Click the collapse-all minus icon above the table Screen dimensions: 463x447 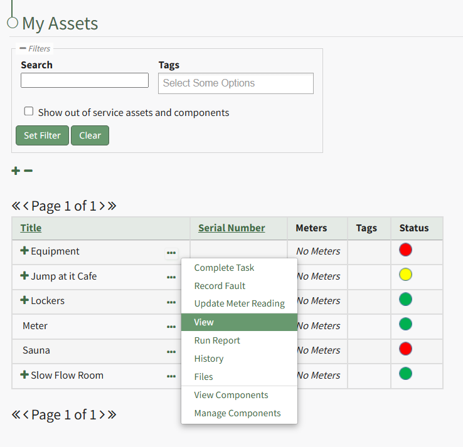point(28,171)
